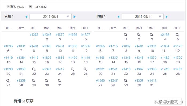Select return August 14 at ¥1335
The height and width of the screenshot is (106, 187).
point(113,58)
